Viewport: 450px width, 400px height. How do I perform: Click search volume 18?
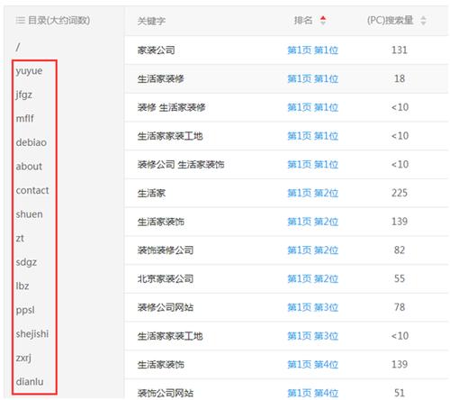pos(400,78)
